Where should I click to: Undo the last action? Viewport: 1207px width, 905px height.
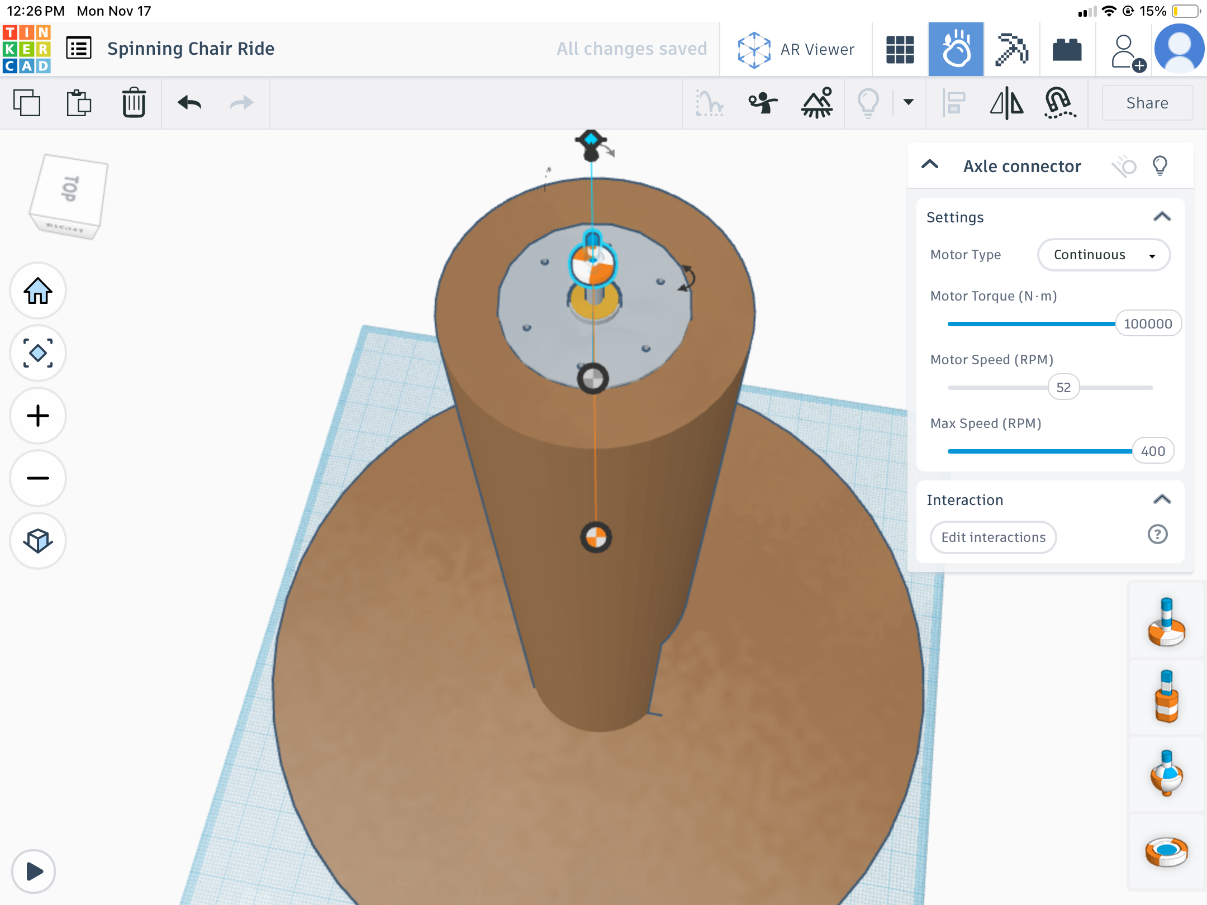[x=189, y=103]
